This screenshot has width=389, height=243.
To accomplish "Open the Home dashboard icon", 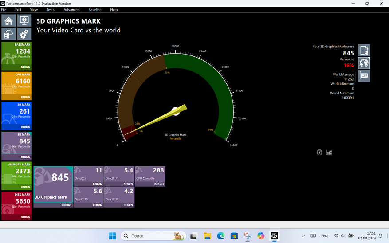I will coord(8,20).
